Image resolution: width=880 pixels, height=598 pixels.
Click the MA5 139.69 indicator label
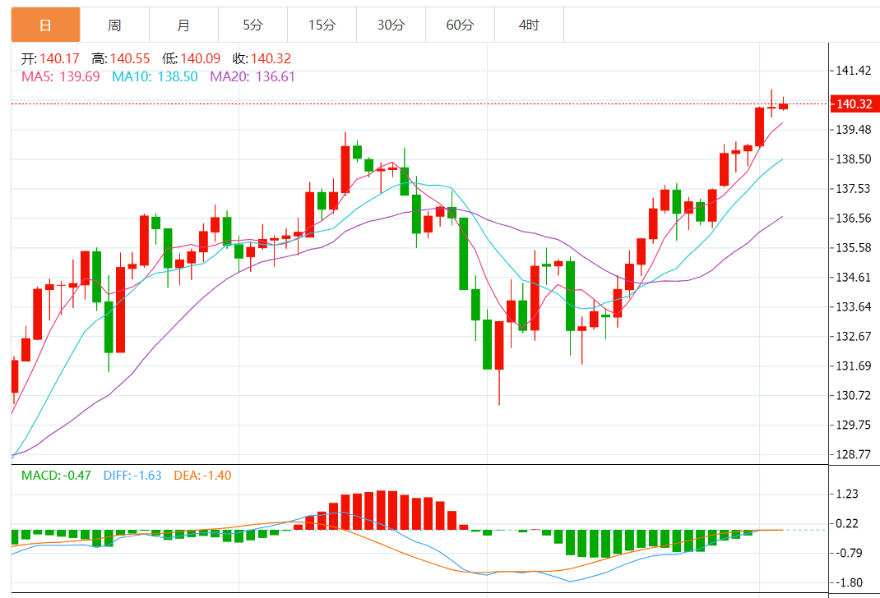point(61,76)
